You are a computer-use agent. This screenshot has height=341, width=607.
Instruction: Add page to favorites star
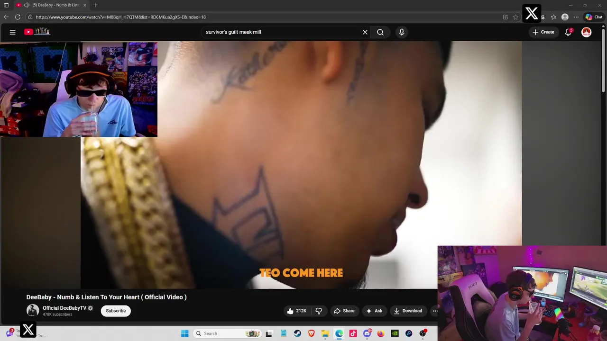516,17
